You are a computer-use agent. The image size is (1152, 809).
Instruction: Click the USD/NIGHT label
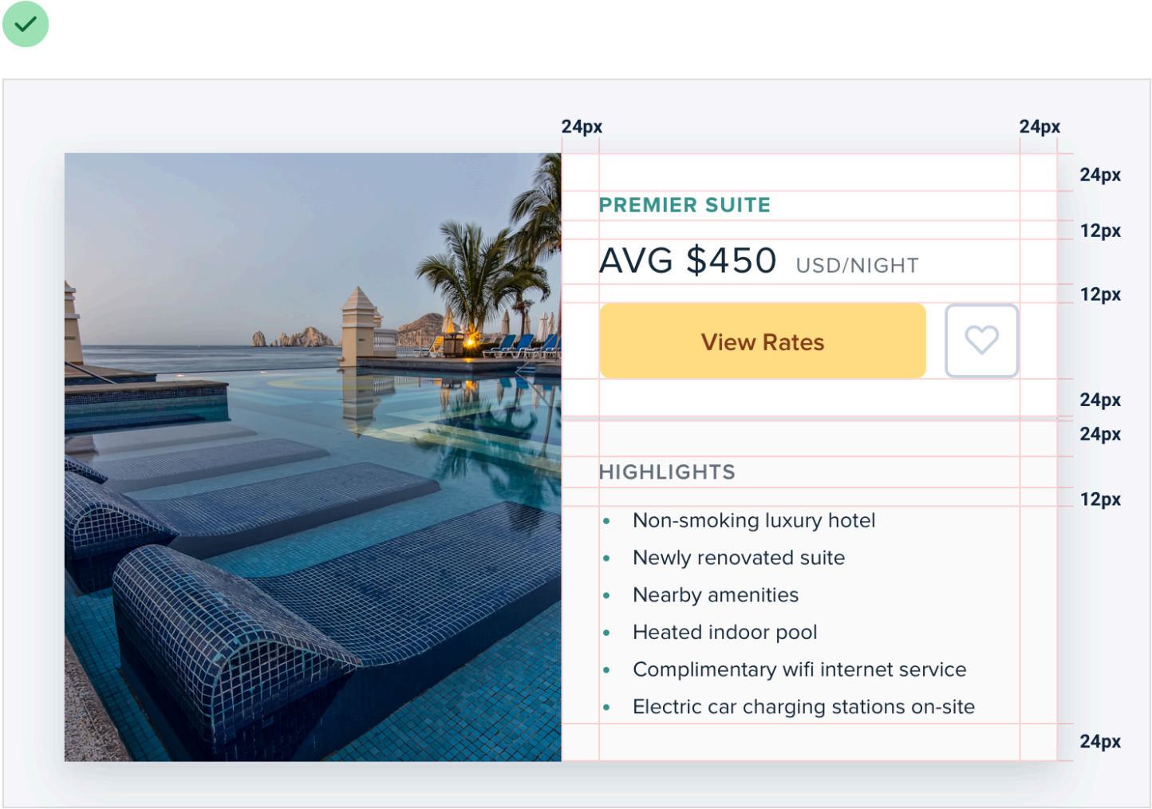pyautogui.click(x=857, y=266)
